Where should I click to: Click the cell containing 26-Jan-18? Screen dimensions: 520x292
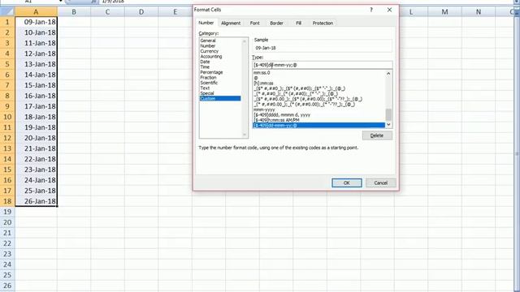pos(36,201)
